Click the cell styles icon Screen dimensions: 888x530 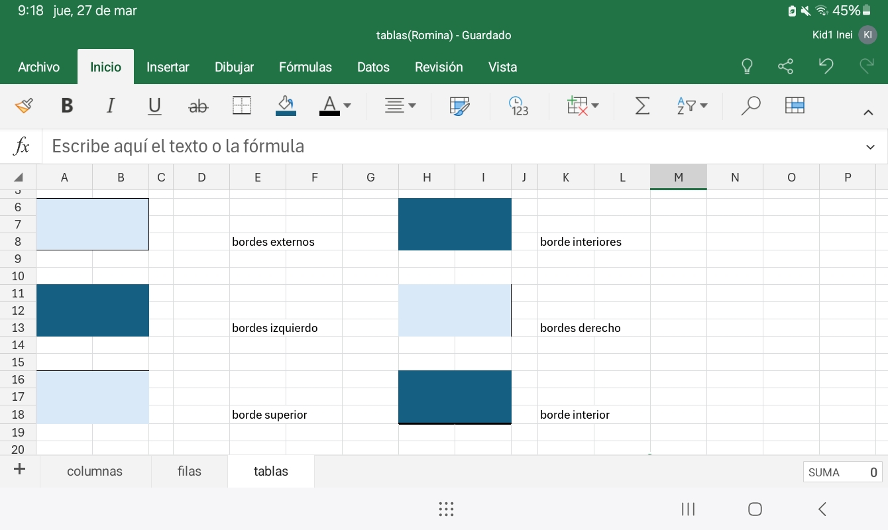459,106
